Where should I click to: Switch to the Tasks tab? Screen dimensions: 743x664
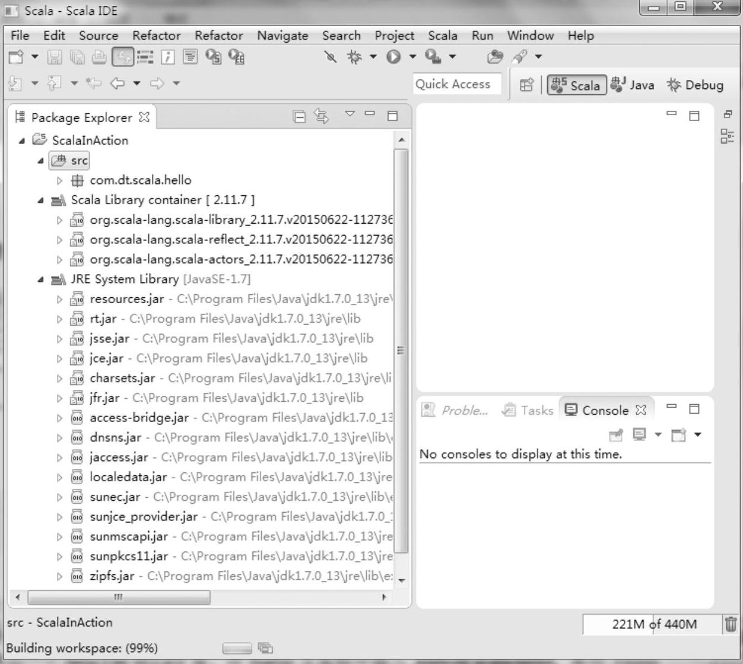(x=527, y=410)
